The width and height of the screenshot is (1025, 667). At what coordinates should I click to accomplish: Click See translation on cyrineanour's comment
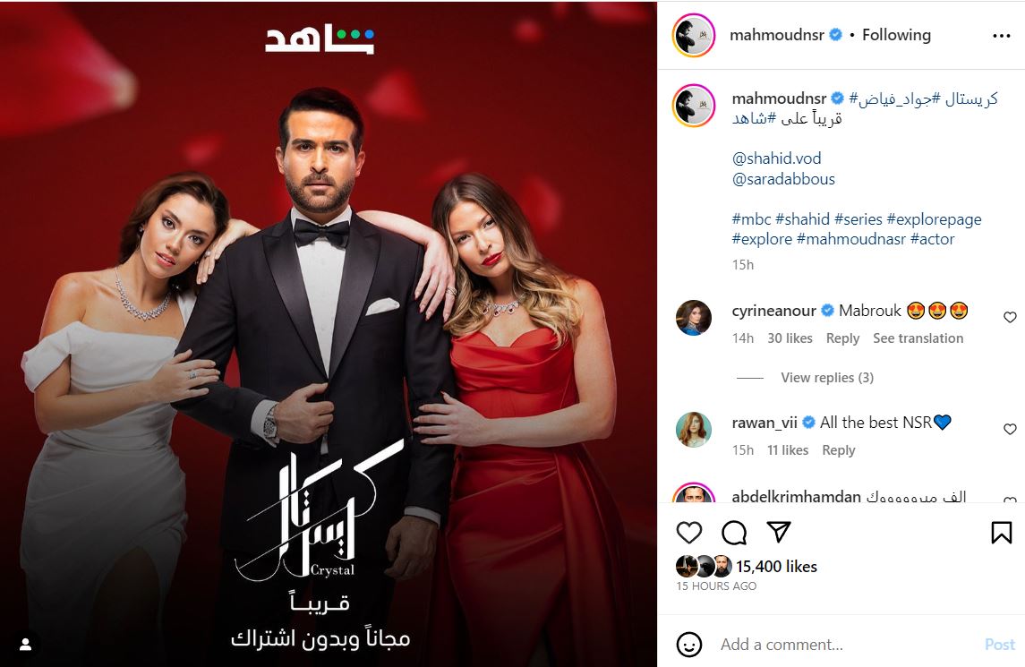point(918,338)
